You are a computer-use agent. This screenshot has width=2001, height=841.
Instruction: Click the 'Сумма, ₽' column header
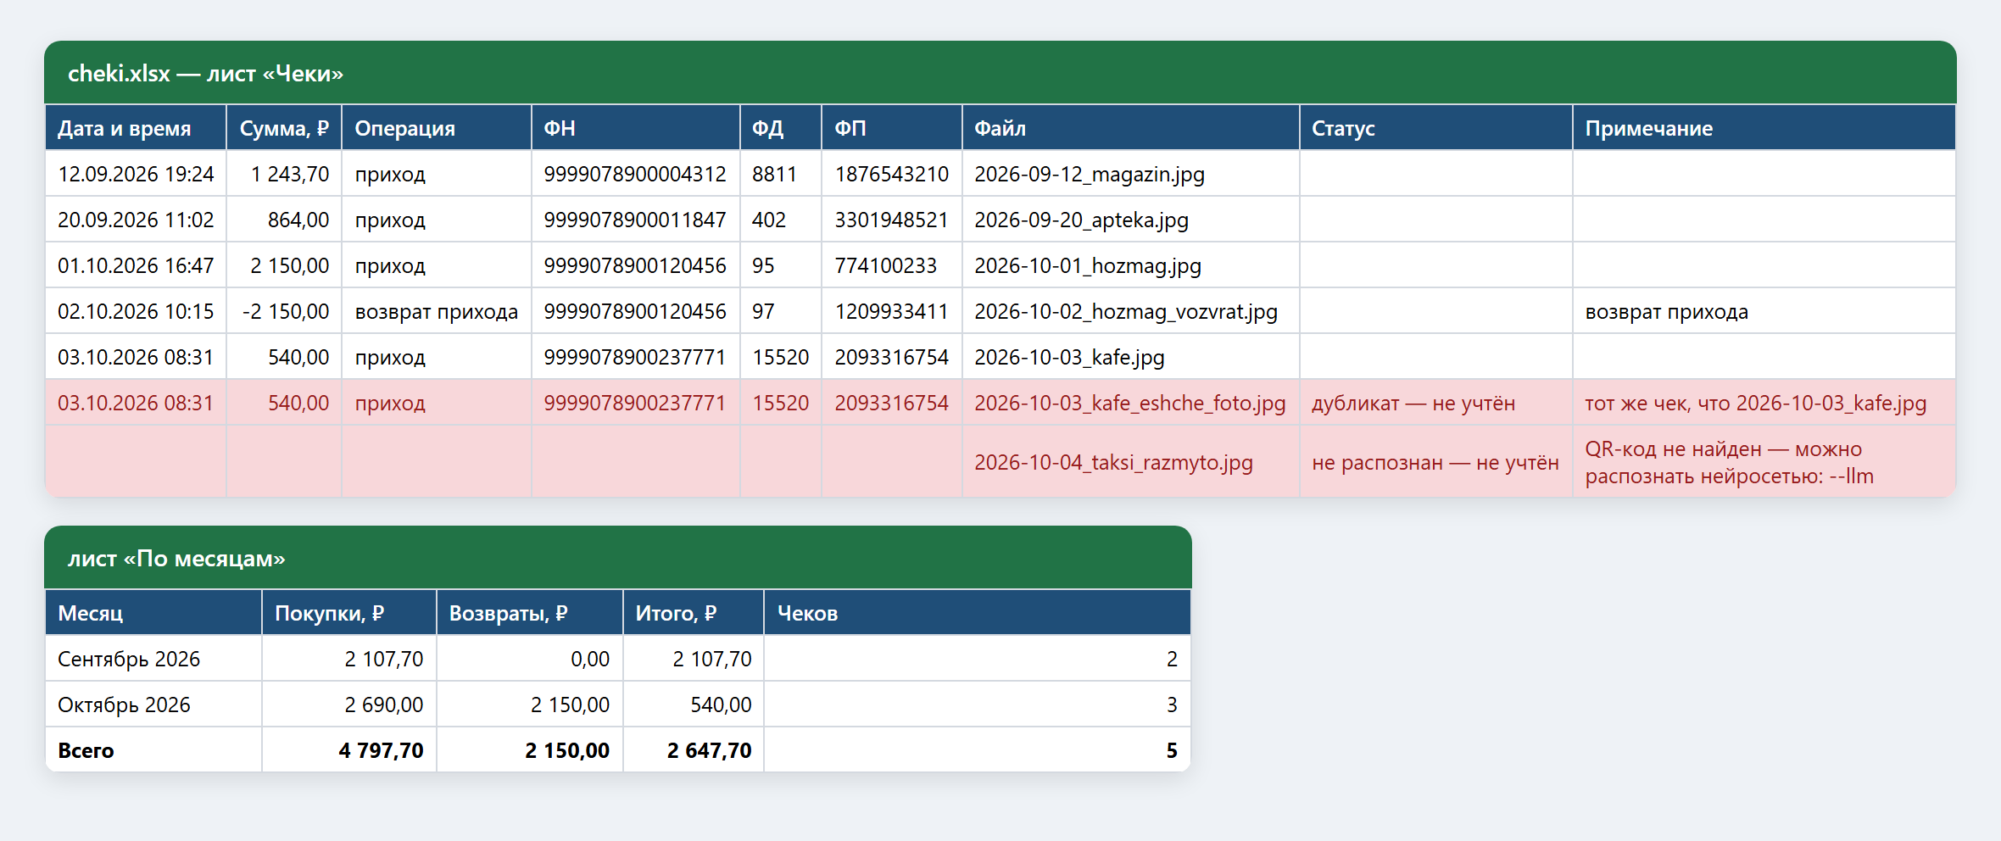[284, 128]
